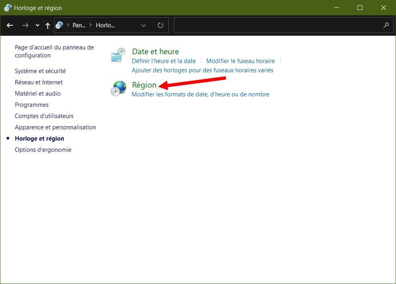Screen dimensions: 396x284
Task: Refresh the page with the refresh icon
Action: point(160,25)
